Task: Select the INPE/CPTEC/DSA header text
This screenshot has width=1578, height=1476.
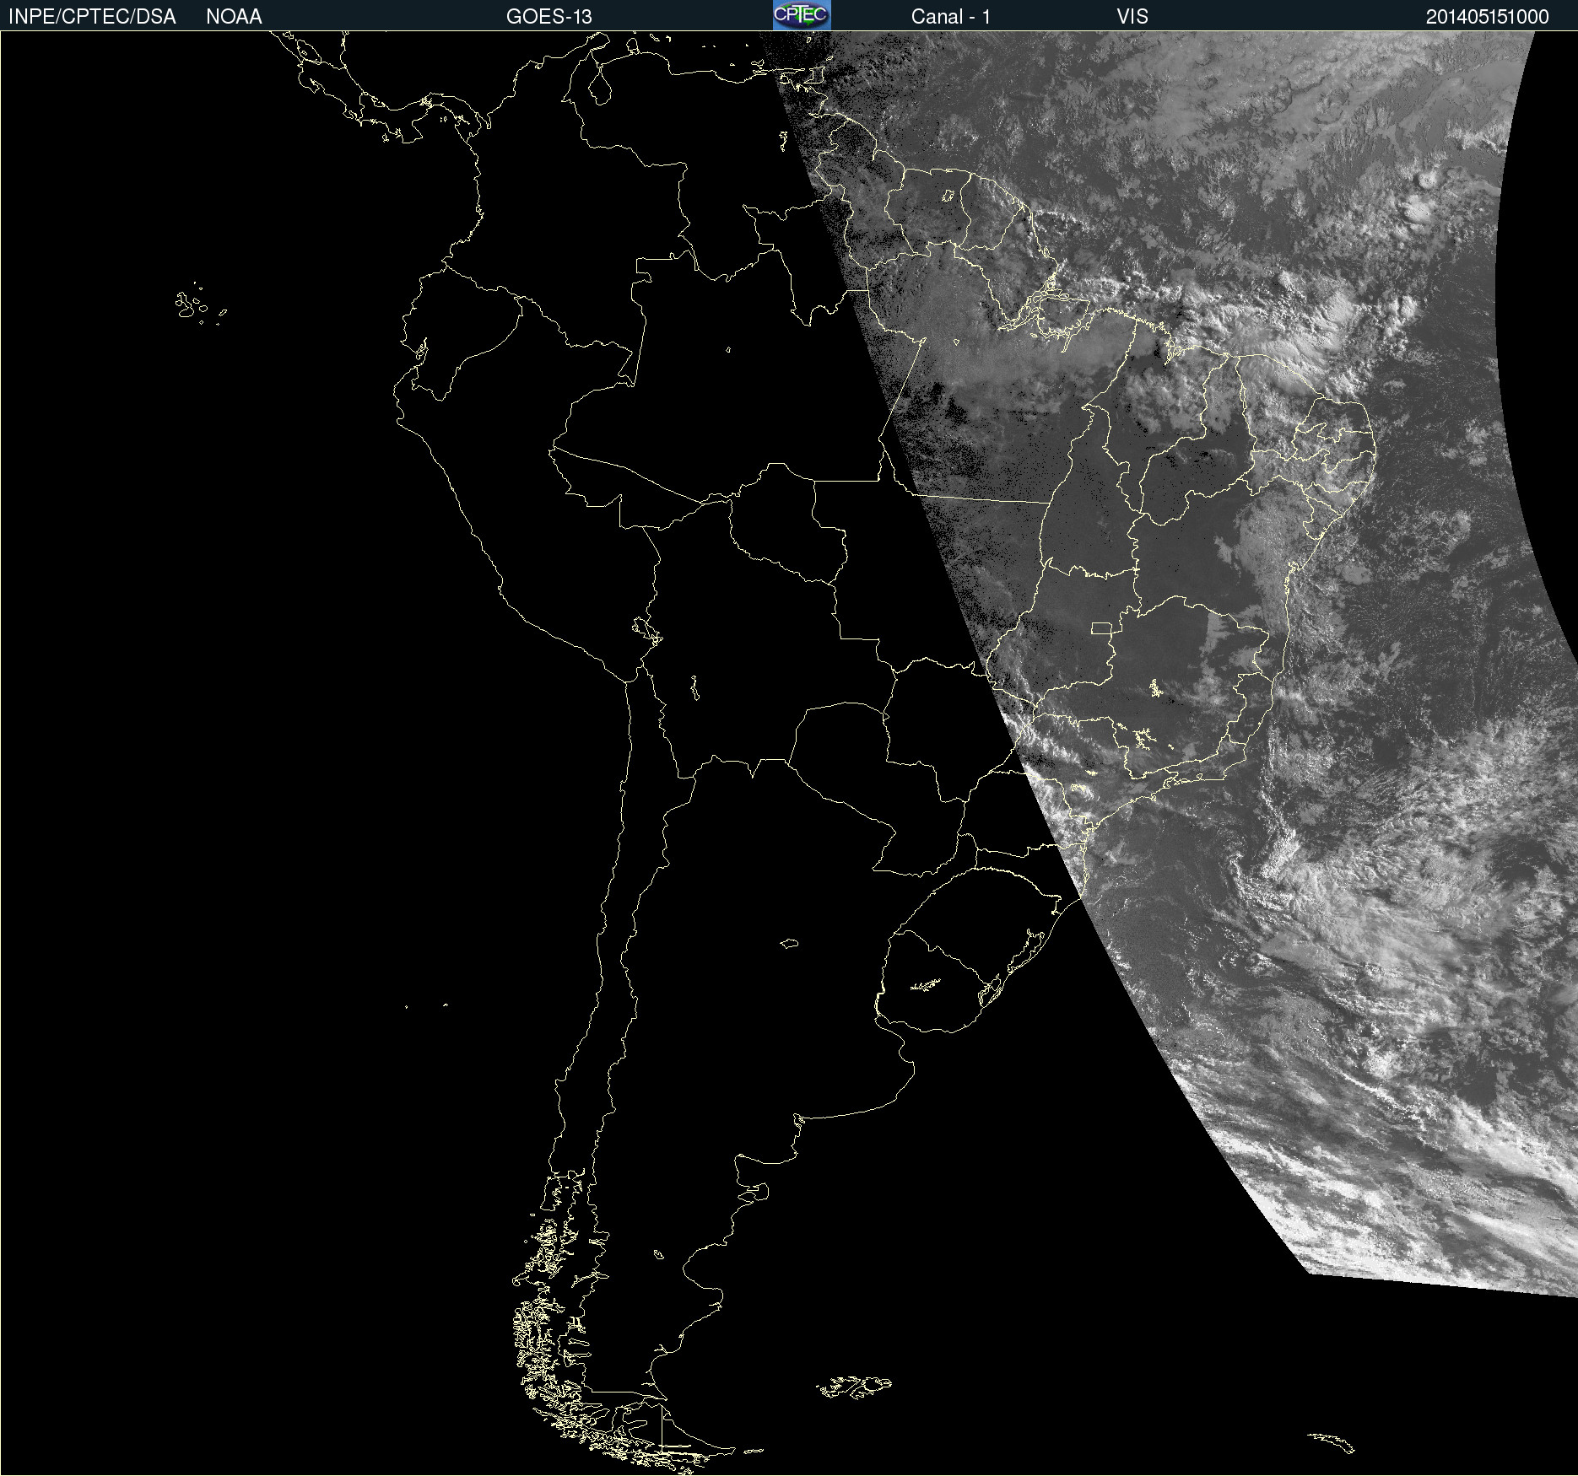Action: pyautogui.click(x=92, y=17)
